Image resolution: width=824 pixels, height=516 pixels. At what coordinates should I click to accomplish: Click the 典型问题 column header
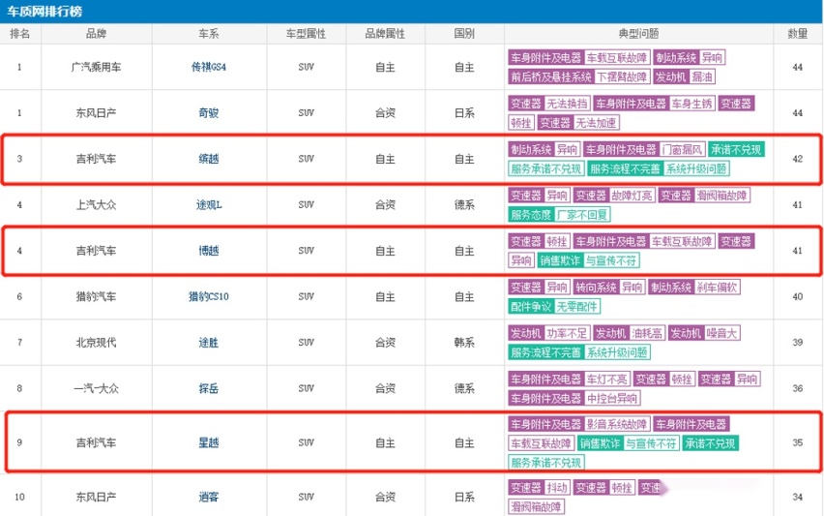point(638,34)
